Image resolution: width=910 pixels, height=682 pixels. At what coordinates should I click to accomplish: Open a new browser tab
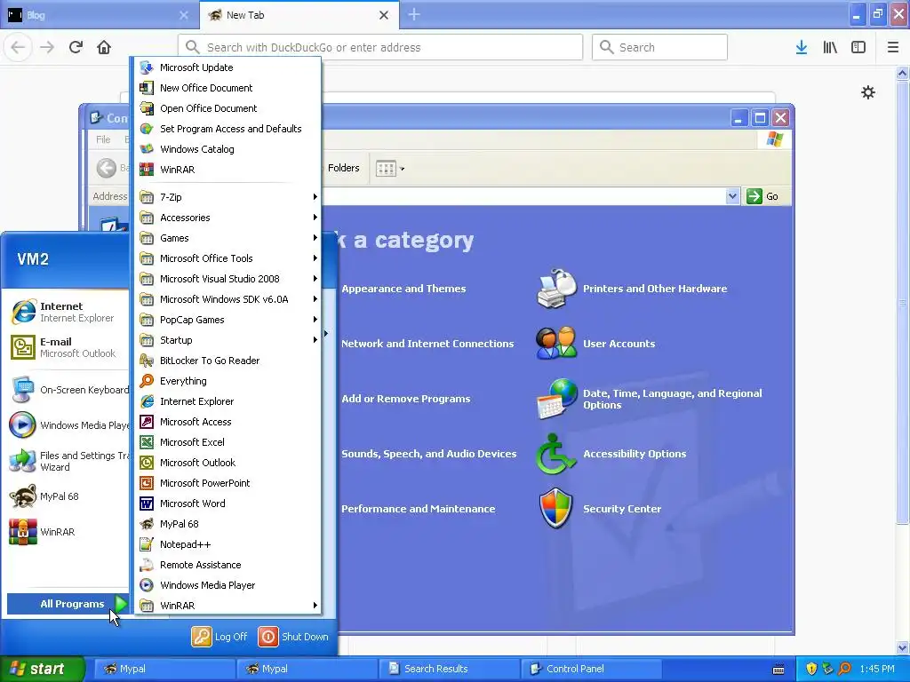click(x=414, y=14)
